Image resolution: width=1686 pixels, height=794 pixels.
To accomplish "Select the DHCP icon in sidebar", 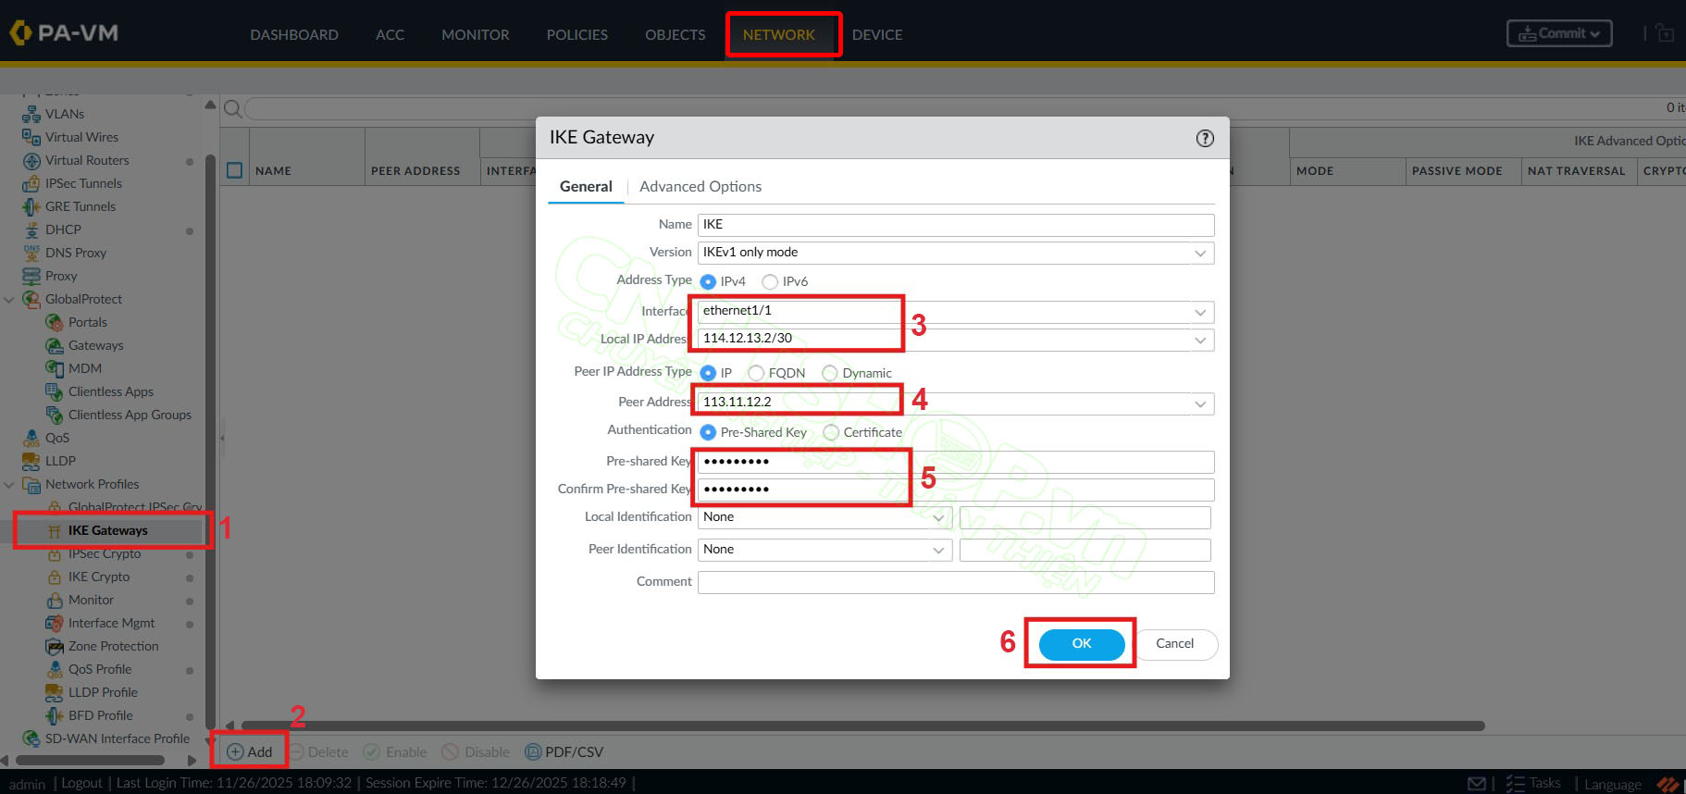I will click(31, 230).
